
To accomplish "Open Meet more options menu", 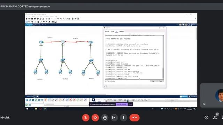I will click(124, 118).
